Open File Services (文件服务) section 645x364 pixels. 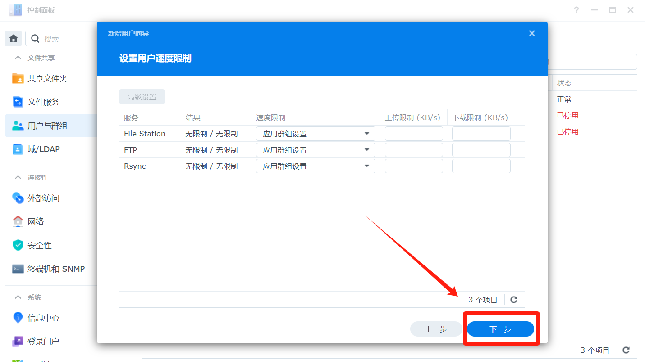[43, 102]
